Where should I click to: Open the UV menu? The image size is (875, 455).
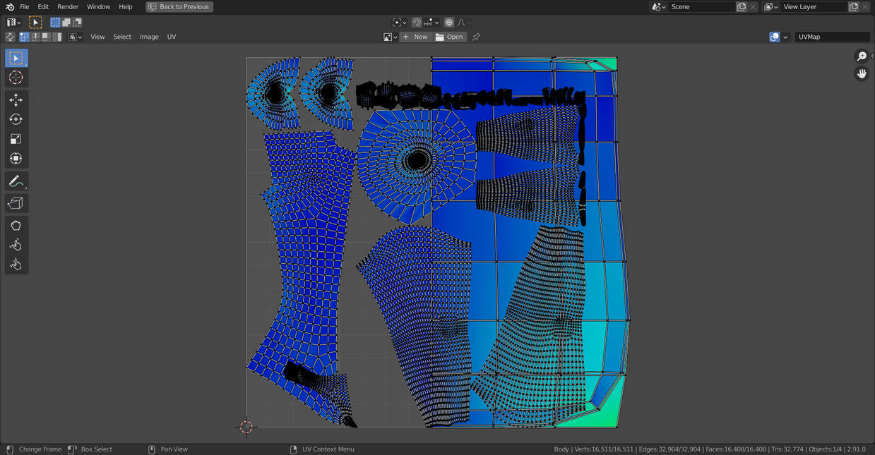coord(172,37)
